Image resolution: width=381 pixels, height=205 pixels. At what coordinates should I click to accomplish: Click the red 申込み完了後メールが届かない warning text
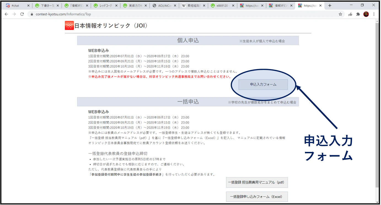(160, 76)
